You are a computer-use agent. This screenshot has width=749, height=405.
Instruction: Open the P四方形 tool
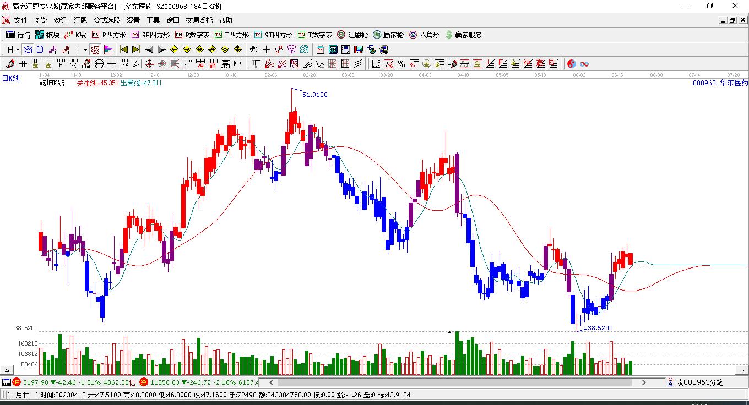pyautogui.click(x=108, y=35)
